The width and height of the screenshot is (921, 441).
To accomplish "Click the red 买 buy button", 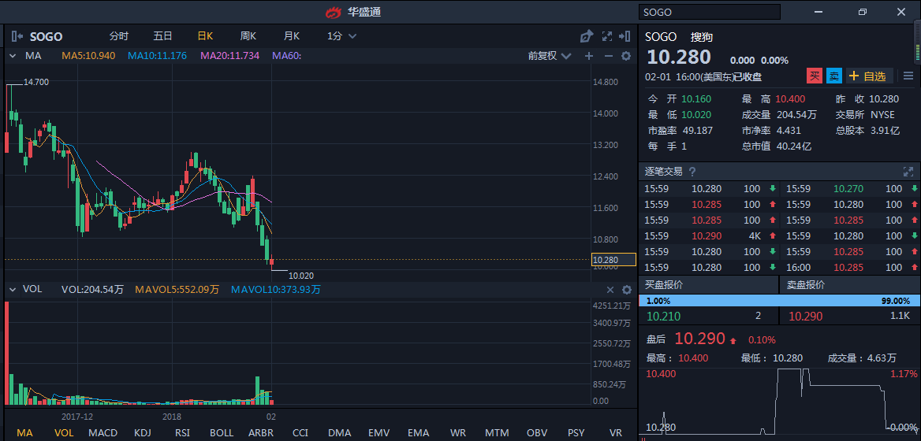I will tap(815, 76).
